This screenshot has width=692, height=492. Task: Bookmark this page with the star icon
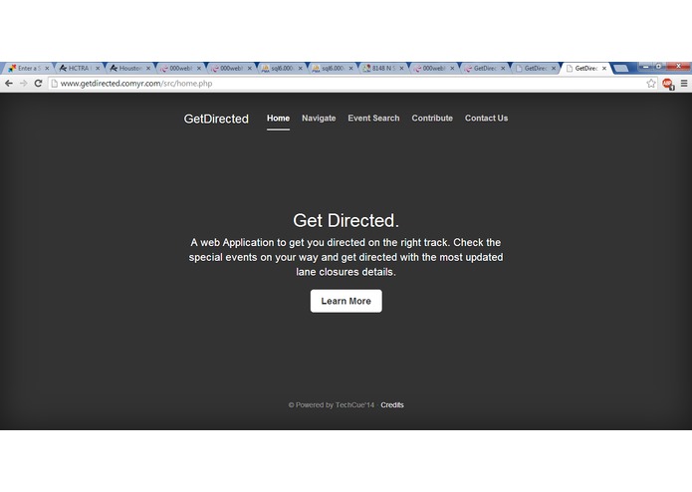point(651,84)
